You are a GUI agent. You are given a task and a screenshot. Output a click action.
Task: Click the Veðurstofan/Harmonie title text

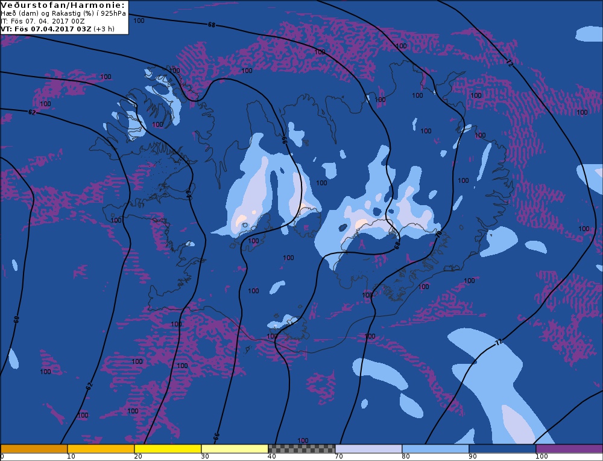point(63,5)
